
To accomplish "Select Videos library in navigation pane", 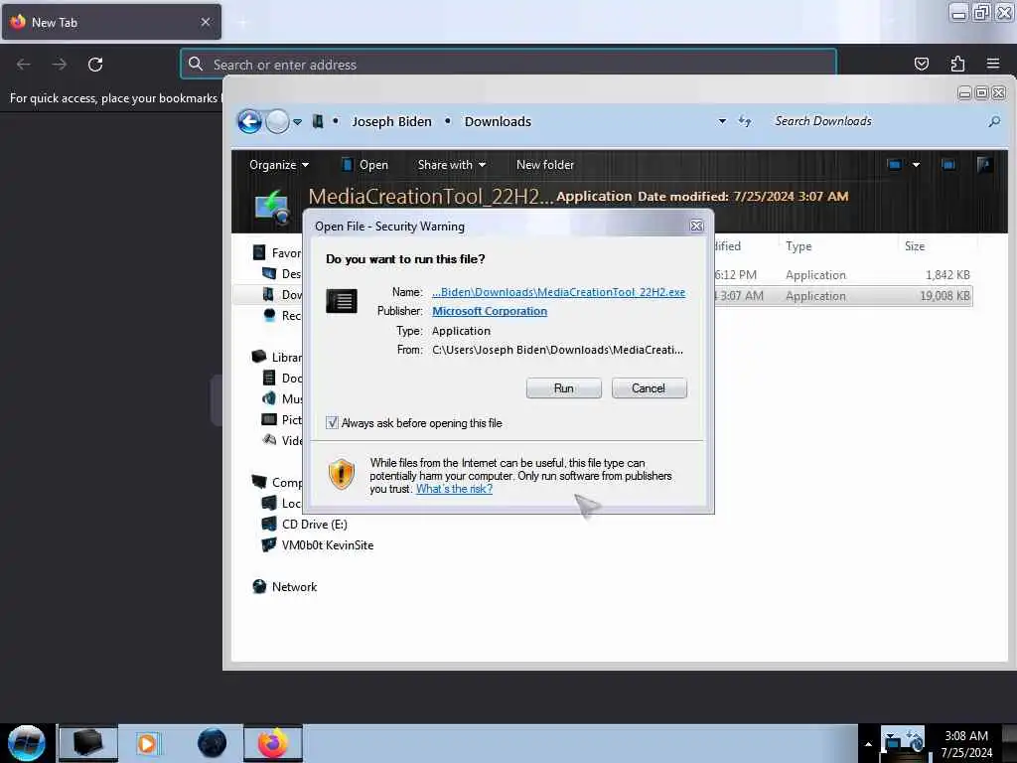I will point(282,440).
